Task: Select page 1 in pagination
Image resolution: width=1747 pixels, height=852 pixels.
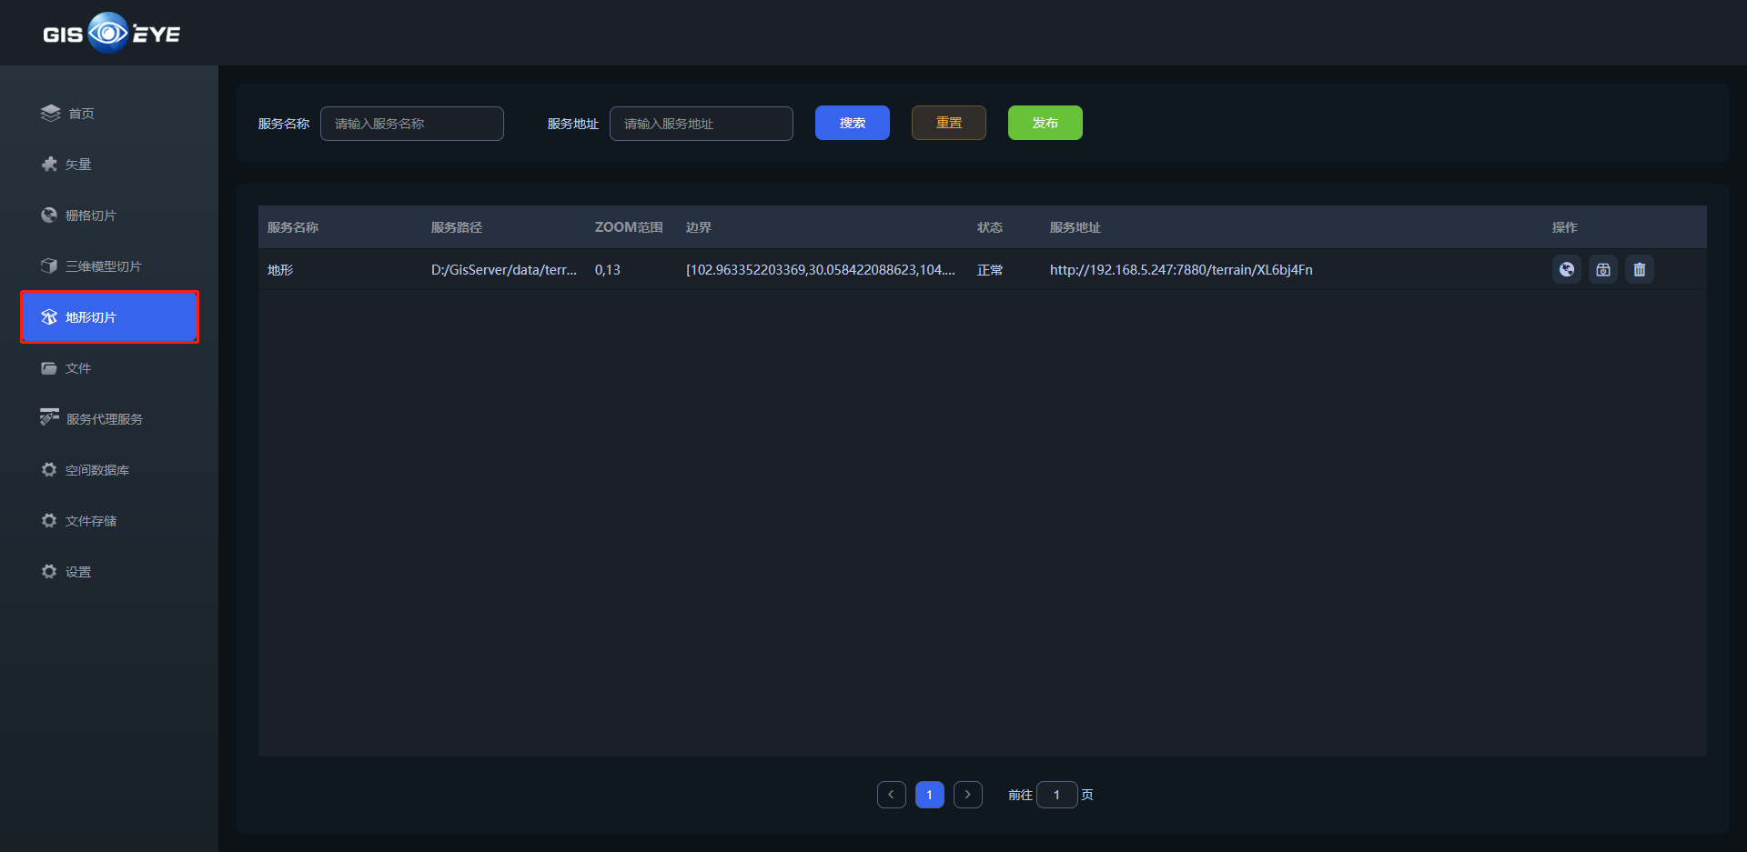Action: click(930, 794)
